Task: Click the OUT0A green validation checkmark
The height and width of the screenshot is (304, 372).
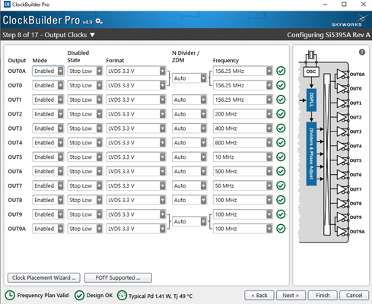Action: (x=281, y=71)
